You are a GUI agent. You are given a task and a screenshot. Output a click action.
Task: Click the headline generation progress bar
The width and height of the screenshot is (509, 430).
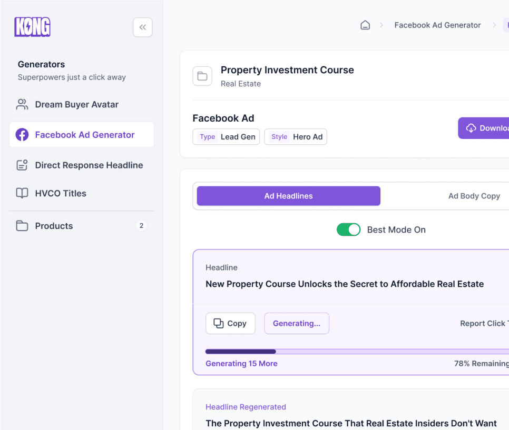click(x=357, y=351)
